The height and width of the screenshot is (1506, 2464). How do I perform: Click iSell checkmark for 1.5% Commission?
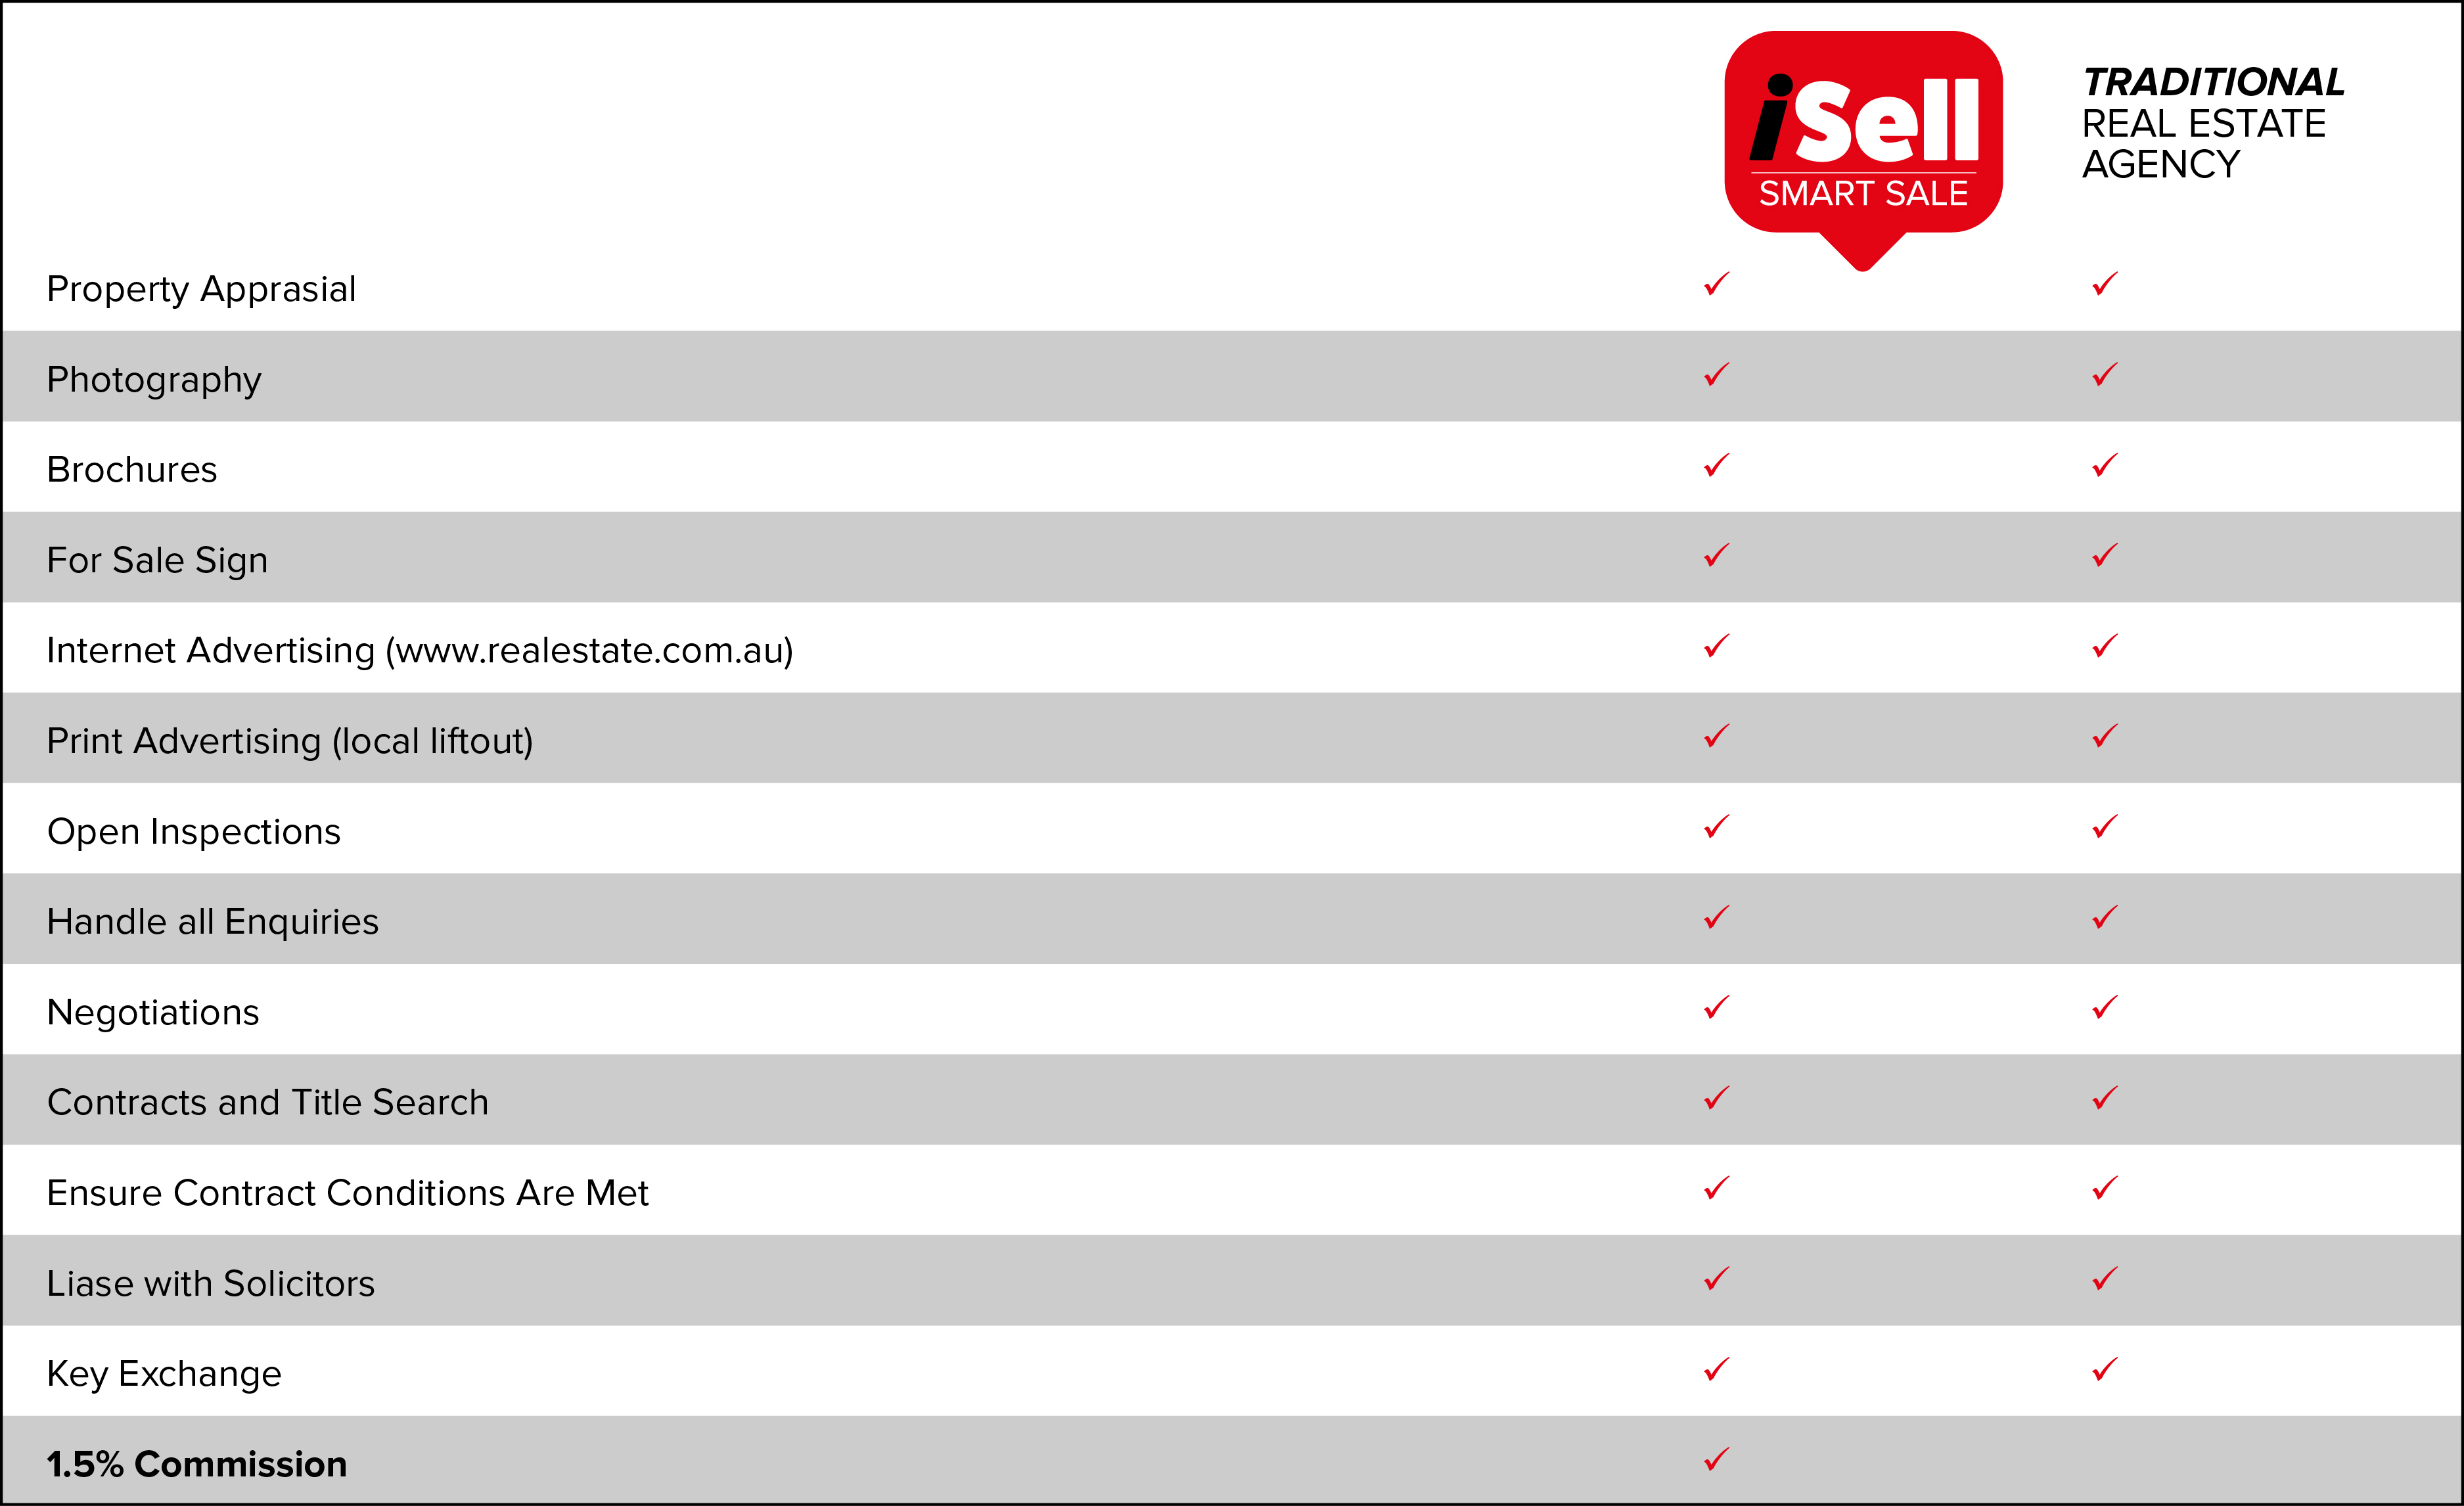[x=1717, y=1459]
